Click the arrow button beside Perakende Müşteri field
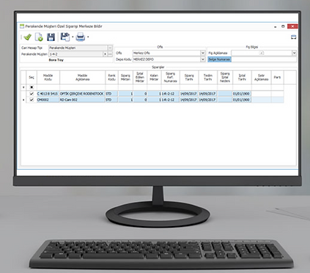 (x=105, y=54)
